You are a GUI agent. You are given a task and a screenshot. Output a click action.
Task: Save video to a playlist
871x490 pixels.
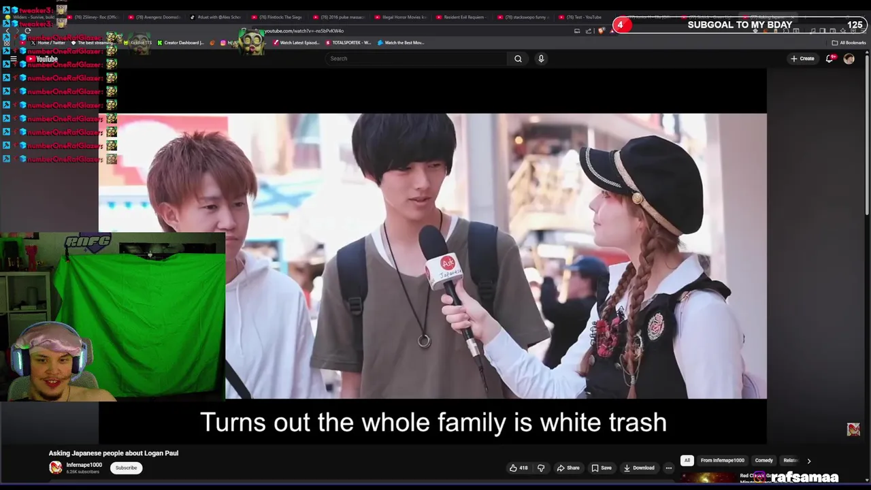[x=602, y=468]
